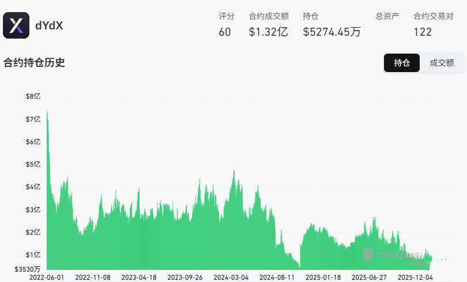Image resolution: width=467 pixels, height=282 pixels.
Task: Click the 合约成交额 label
Action: [x=269, y=16]
